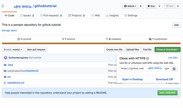Copy clone URL with the clipboard icon

tap(174, 69)
